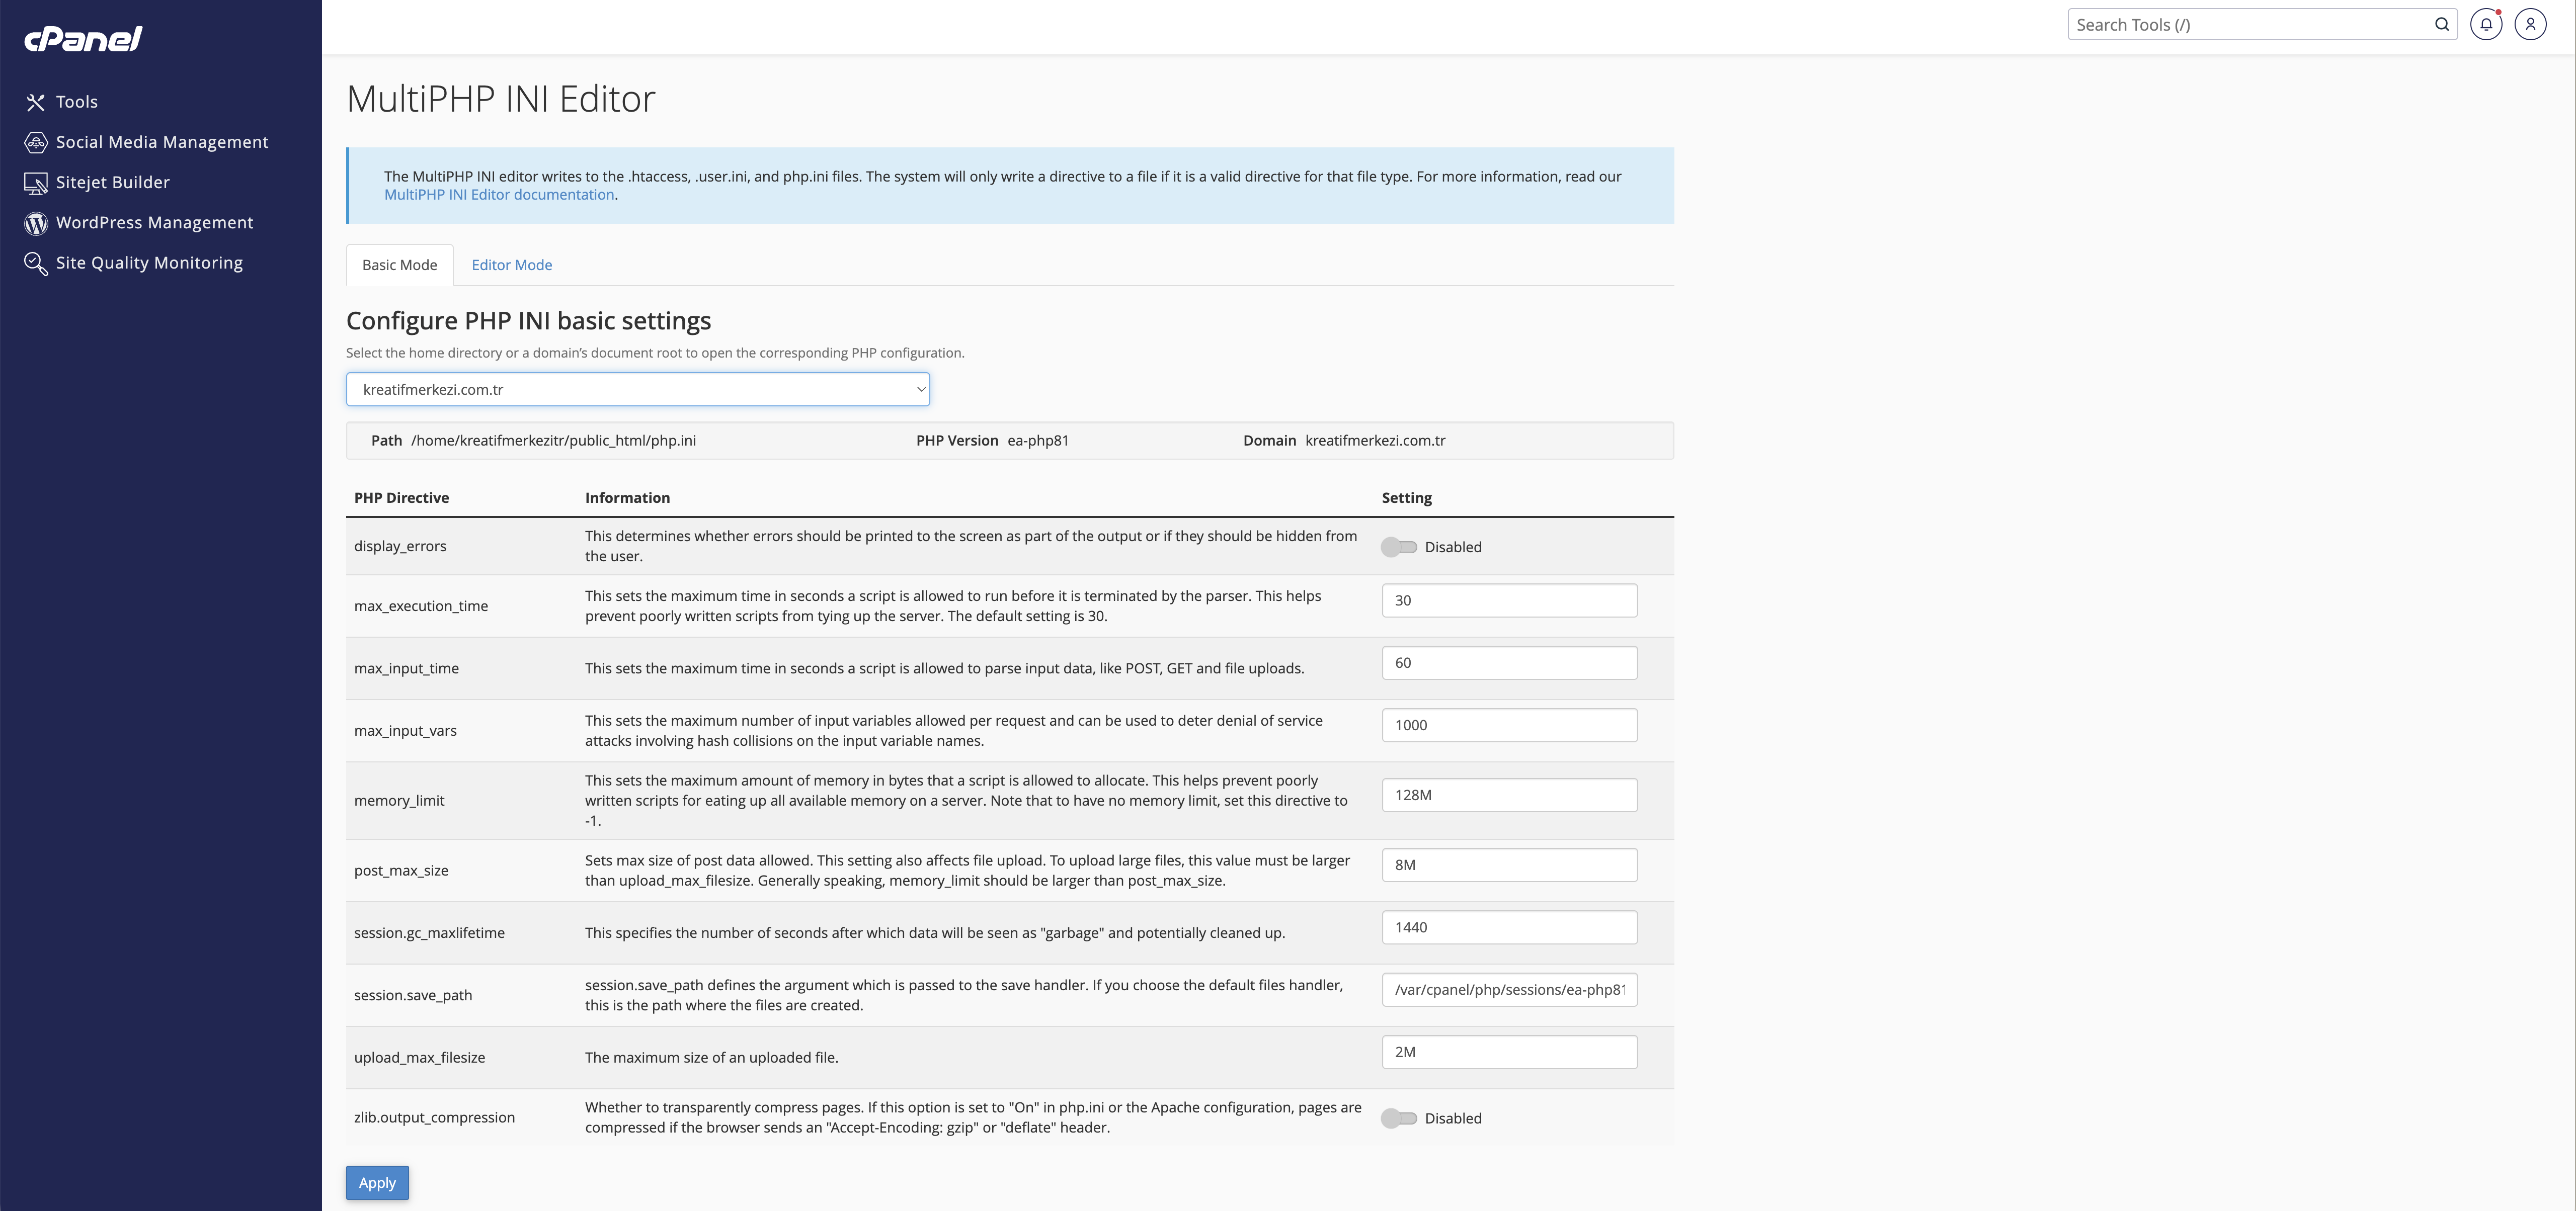Click the cPanel logo

coord(83,39)
